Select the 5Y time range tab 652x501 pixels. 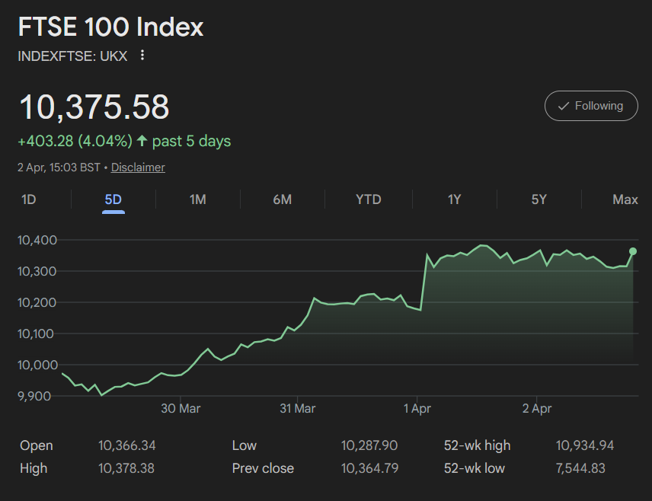[x=539, y=199]
